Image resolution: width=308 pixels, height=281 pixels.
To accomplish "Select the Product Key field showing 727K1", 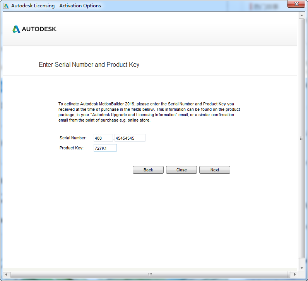I will tap(105, 148).
